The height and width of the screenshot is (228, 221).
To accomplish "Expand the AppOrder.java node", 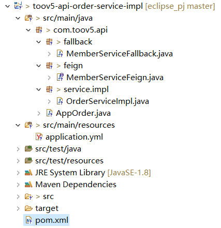I will [39, 113].
